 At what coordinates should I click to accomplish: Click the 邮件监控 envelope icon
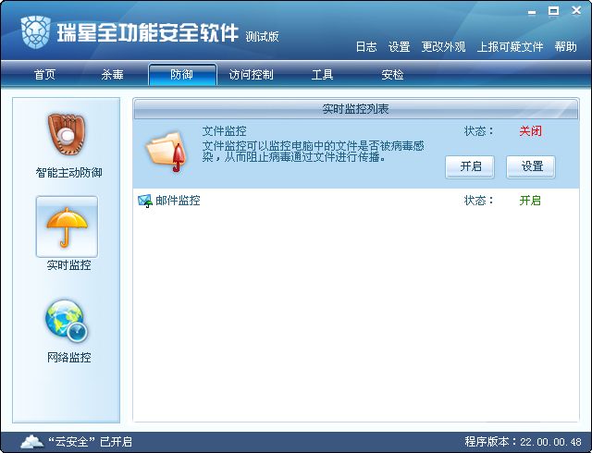tap(145, 201)
